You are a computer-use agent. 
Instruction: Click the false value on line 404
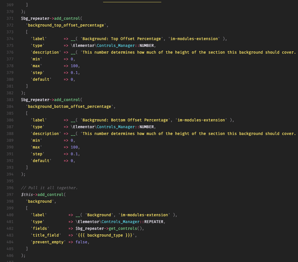pos(82,242)
